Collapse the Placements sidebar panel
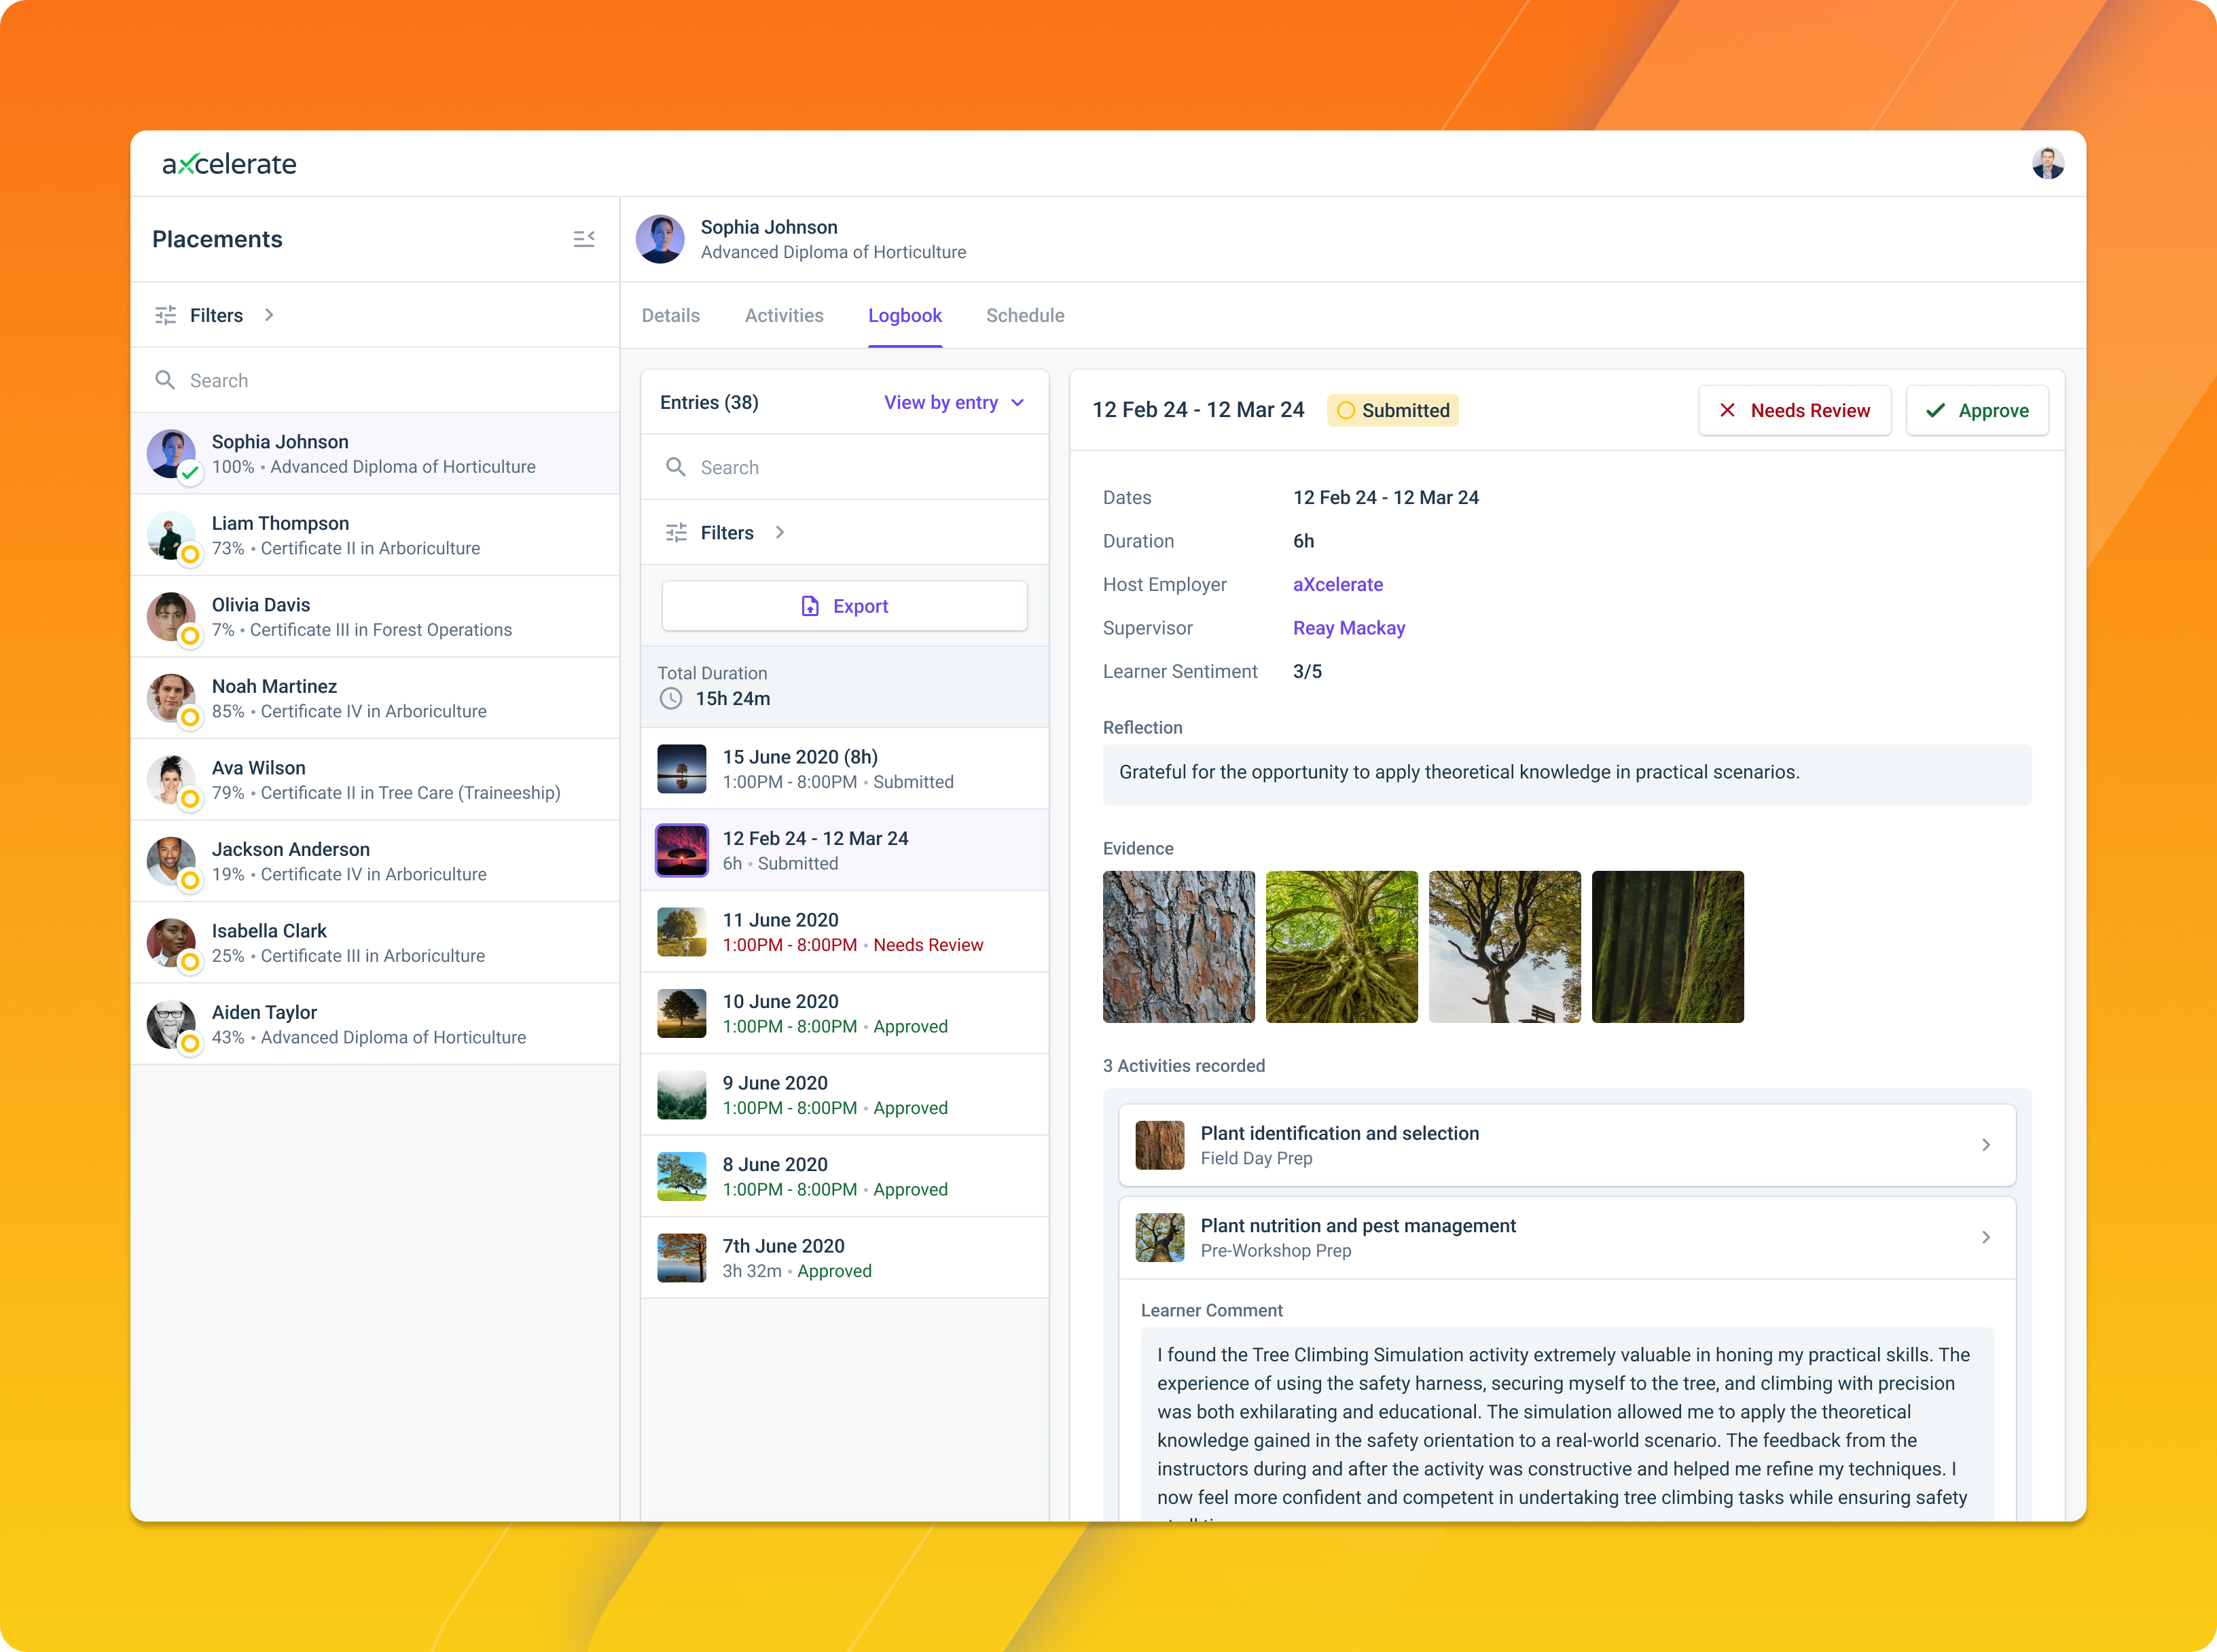This screenshot has height=1652, width=2217. tap(584, 239)
